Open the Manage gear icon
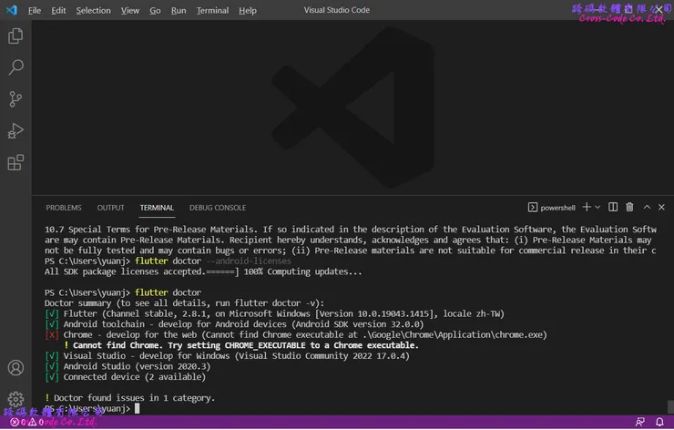 [15, 399]
